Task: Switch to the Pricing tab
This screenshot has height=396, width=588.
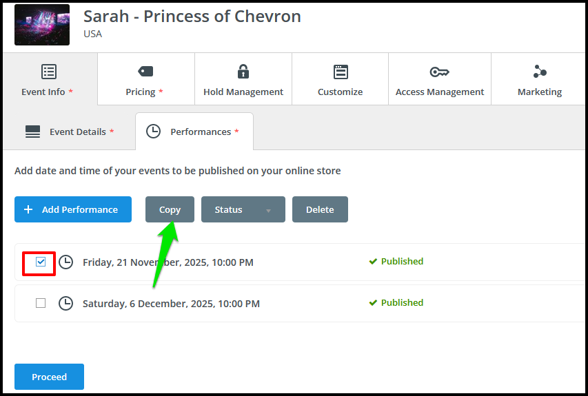Action: [146, 79]
